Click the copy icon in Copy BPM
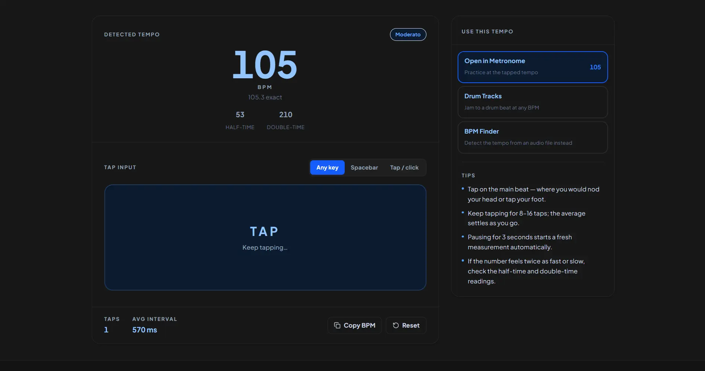Screen dimensions: 705x371 pos(337,325)
